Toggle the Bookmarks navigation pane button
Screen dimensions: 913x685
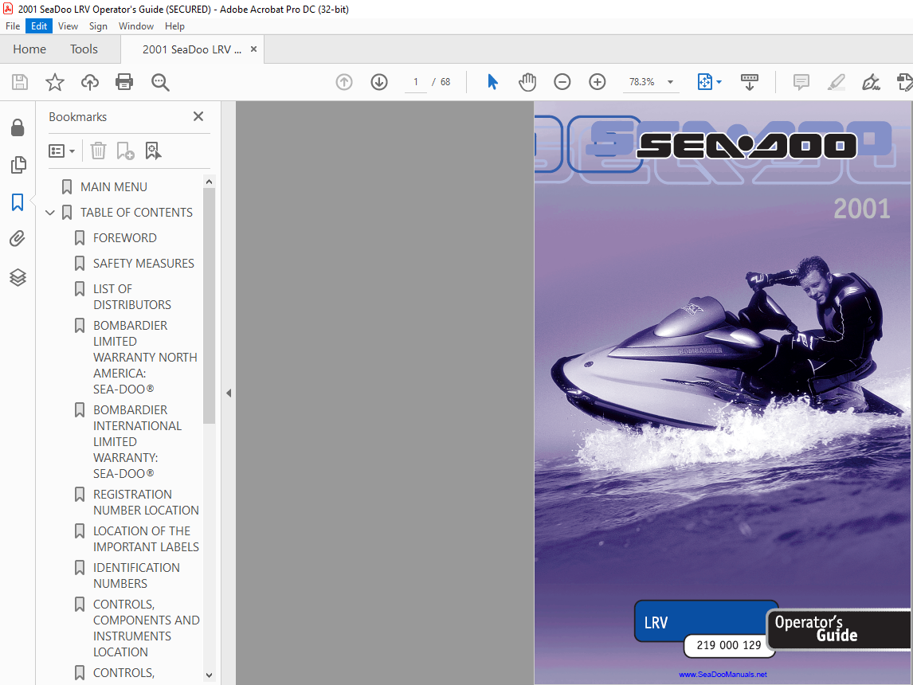(x=18, y=202)
